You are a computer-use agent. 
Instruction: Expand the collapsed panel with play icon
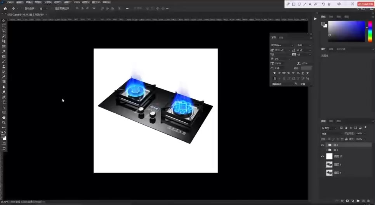pos(315,19)
